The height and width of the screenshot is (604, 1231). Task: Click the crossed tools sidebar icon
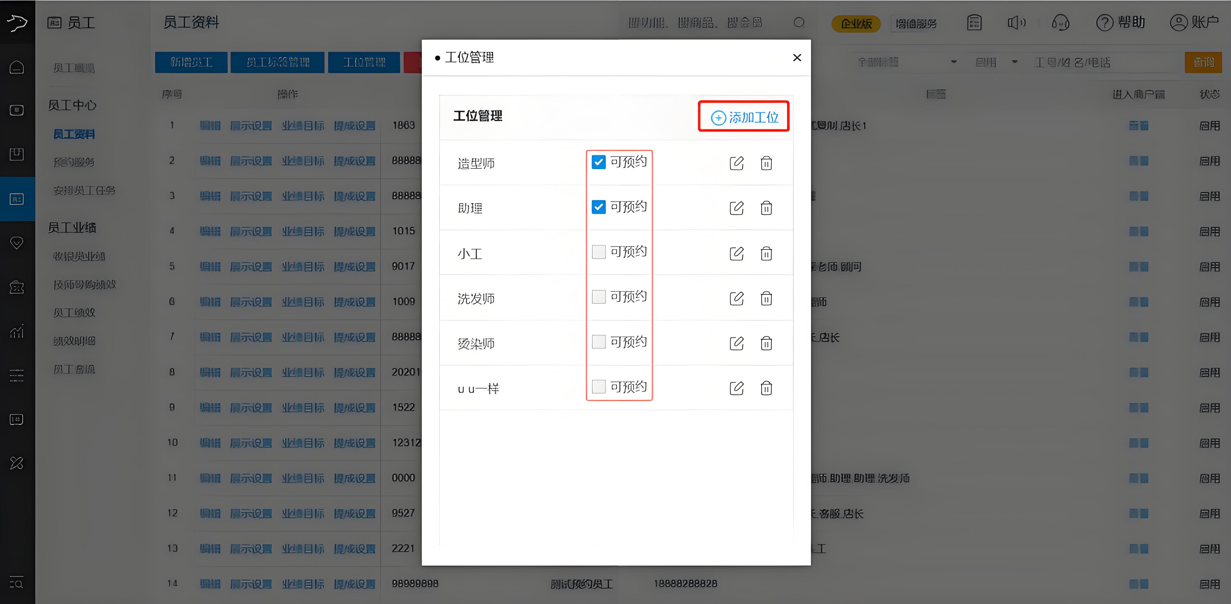tap(17, 463)
